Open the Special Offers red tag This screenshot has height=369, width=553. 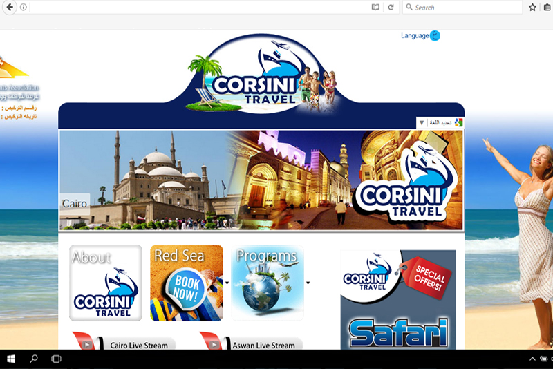click(x=426, y=278)
